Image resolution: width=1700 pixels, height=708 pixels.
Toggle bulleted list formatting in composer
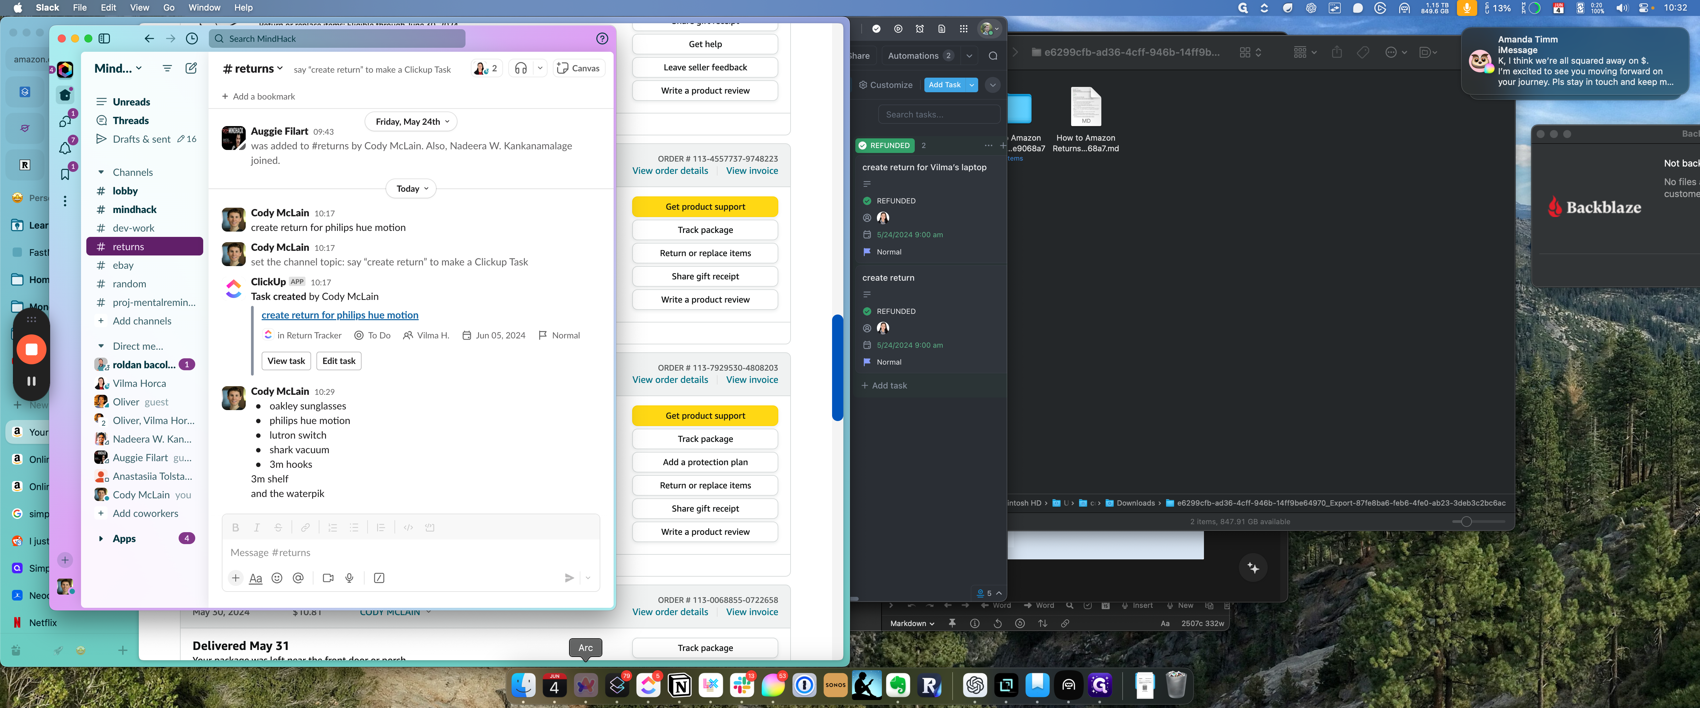[x=354, y=528]
